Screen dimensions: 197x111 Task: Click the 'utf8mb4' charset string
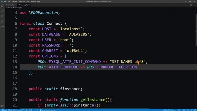pos(75,51)
